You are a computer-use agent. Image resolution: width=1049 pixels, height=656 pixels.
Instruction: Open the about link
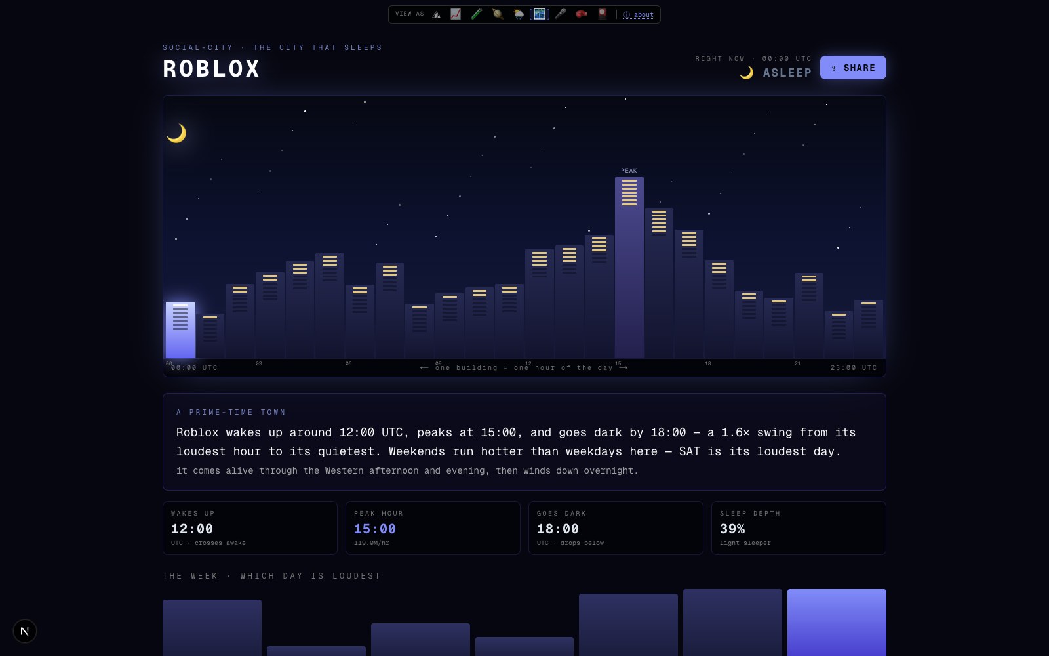tap(639, 15)
